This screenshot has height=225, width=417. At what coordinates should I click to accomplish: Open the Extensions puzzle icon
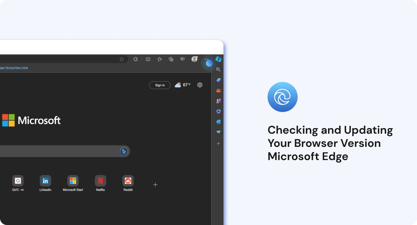pos(136,59)
